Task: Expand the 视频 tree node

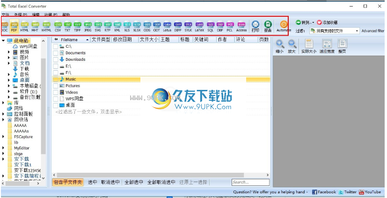Action: tap(9, 52)
